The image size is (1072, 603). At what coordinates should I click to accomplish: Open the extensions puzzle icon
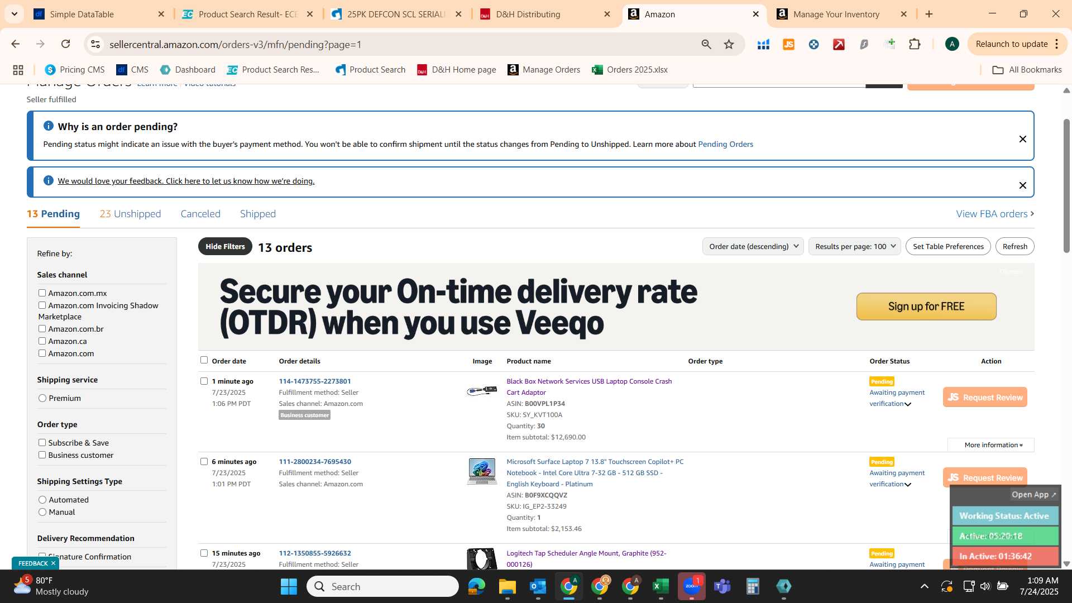pyautogui.click(x=915, y=44)
